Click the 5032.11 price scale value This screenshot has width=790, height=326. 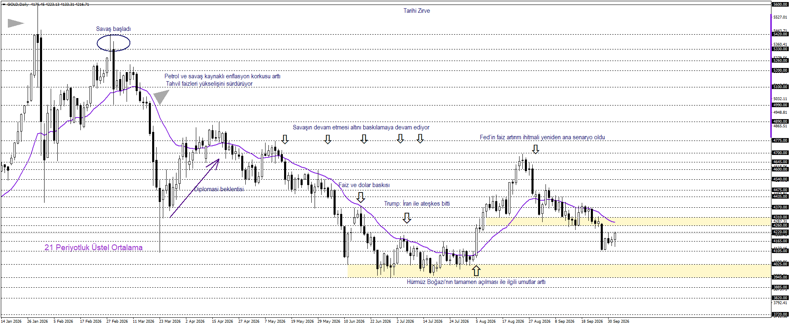click(x=780, y=99)
